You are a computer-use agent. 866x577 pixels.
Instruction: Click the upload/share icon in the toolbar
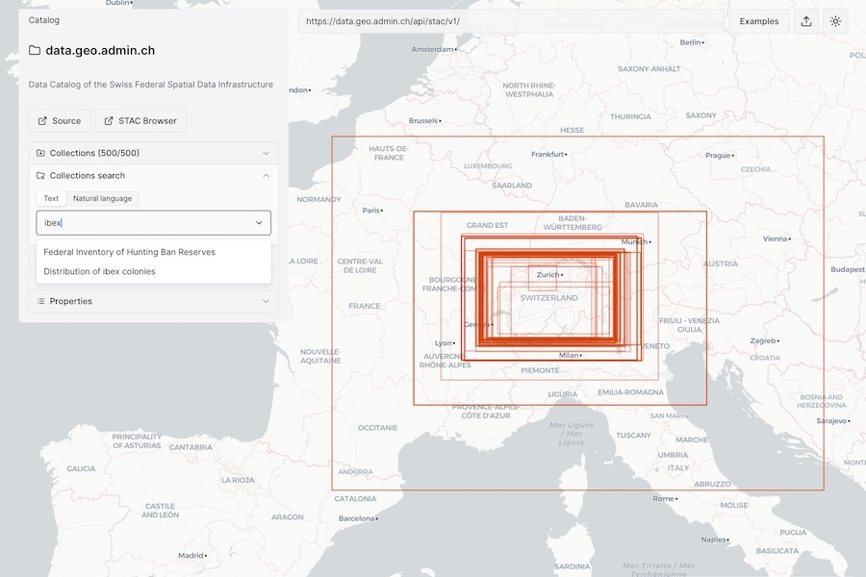(806, 20)
